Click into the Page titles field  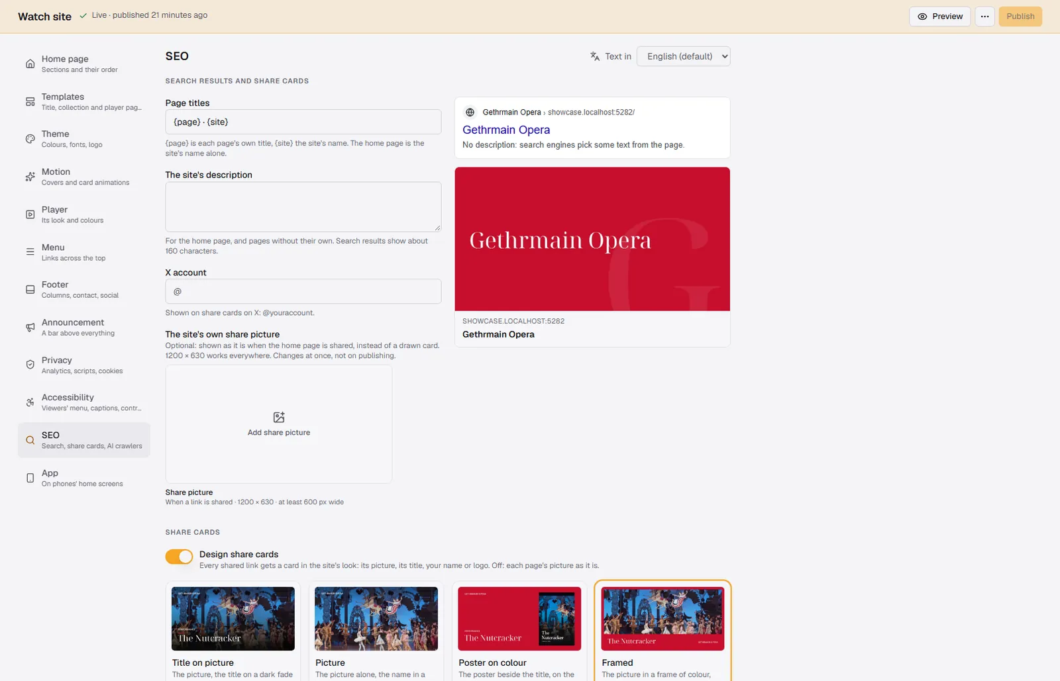[303, 122]
